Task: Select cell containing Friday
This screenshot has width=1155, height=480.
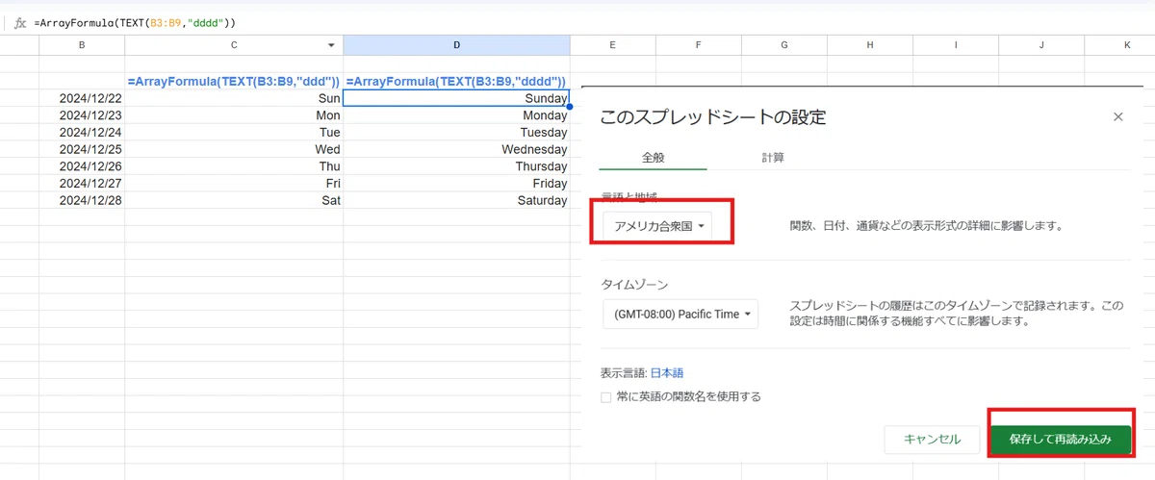Action: (456, 183)
